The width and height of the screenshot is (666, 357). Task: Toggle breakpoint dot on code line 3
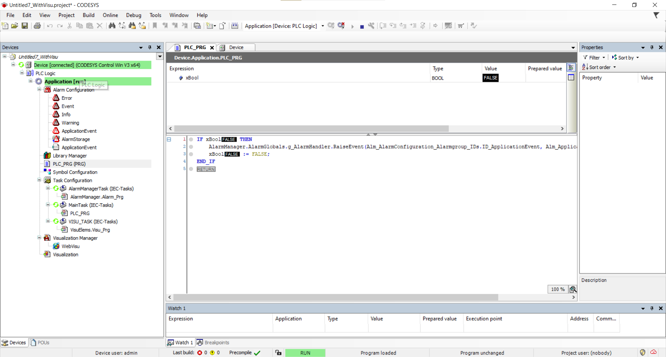(191, 154)
